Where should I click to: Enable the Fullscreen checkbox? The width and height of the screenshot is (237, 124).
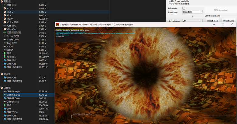point(184,9)
